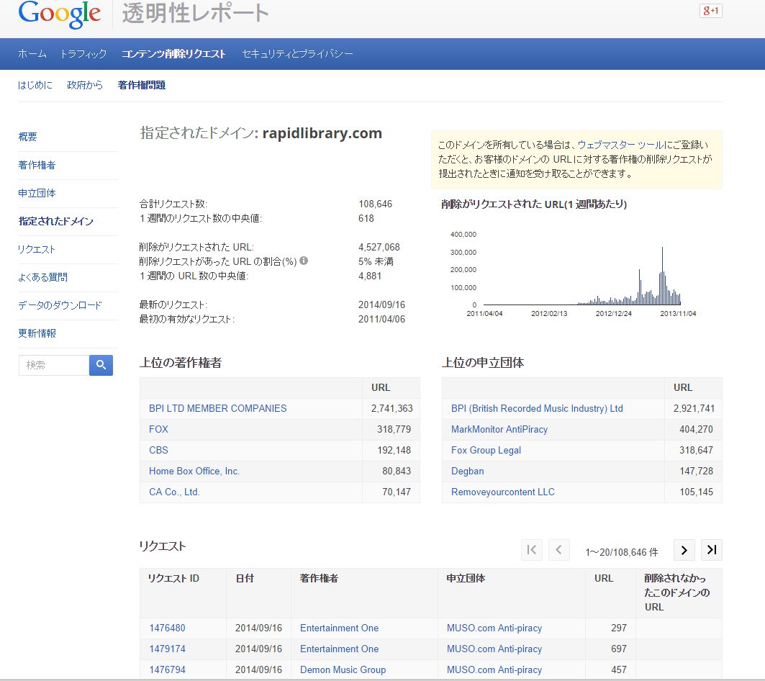Switch to はじめに sub-tab
This screenshot has height=681, width=765.
point(35,85)
